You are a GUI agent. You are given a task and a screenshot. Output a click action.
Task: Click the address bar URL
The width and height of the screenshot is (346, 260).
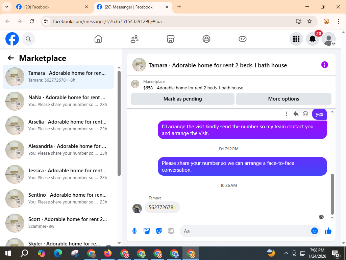pyautogui.click(x=107, y=21)
